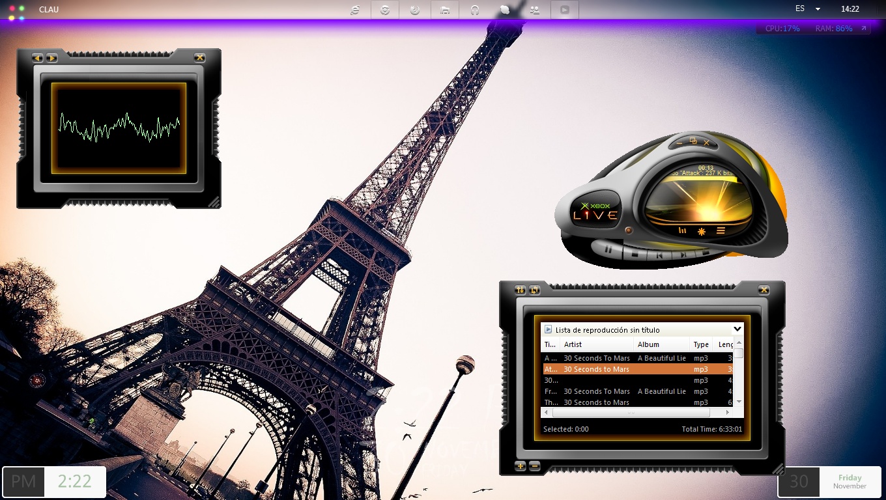
Task: Open Google Chrome from the dock bar
Action: tap(385, 10)
